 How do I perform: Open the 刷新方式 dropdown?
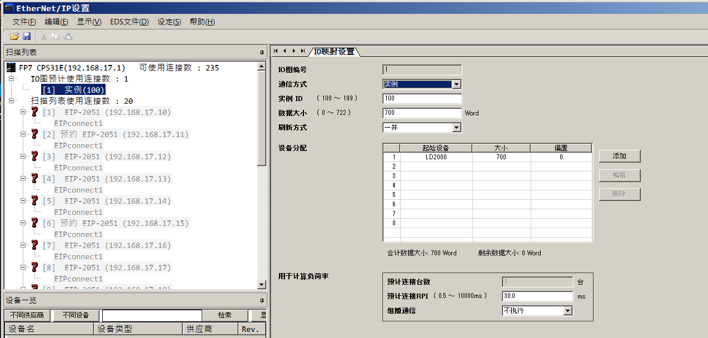[456, 128]
